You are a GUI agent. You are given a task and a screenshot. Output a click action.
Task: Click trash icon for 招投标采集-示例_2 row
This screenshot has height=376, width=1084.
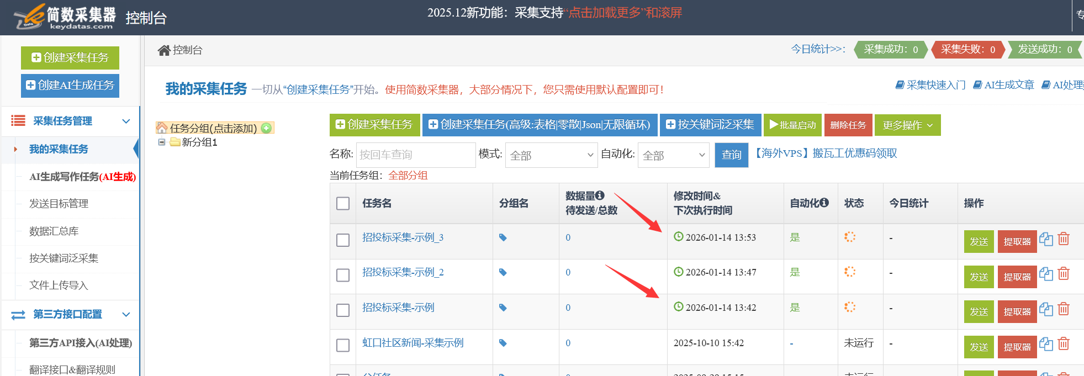point(1064,274)
